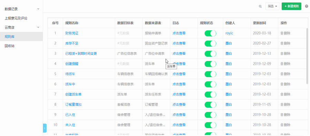Toggle rule status for 财务凭证
The width and height of the screenshot is (310, 136).
pos(210,33)
